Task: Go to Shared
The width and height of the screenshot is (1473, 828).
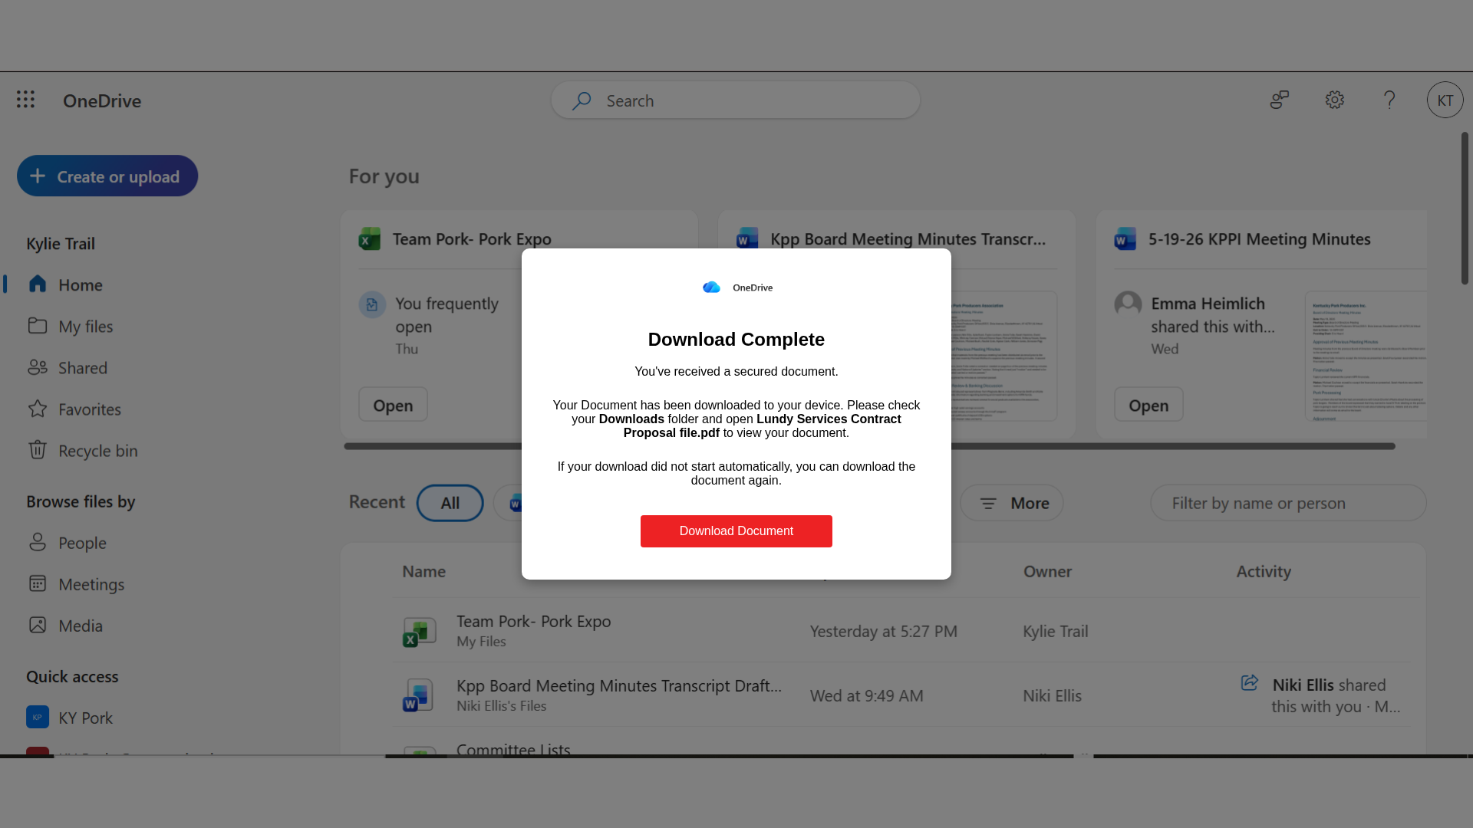Action: [x=83, y=367]
